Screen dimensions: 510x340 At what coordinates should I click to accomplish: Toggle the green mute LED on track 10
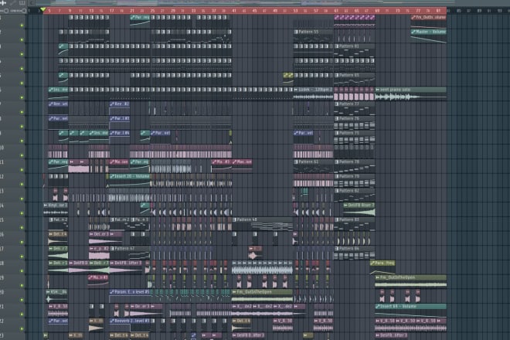22,155
